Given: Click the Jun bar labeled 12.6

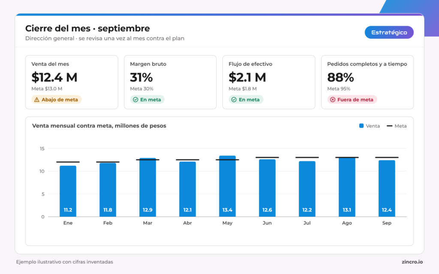Looking at the screenshot, I should [267, 188].
